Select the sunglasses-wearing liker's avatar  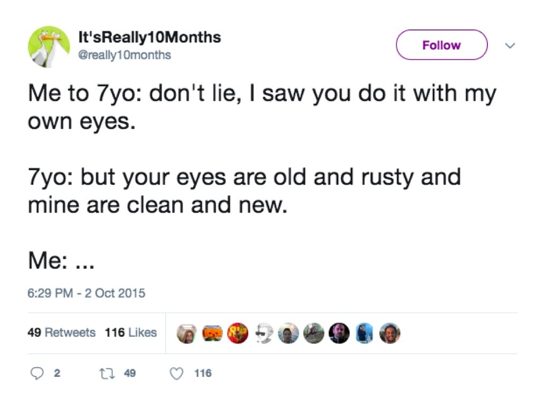(263, 333)
